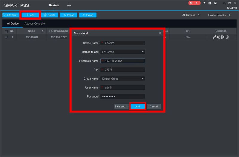This screenshot has width=239, height=157.
Task: Open device config gear for ASC1204B
Action: [x=219, y=37]
